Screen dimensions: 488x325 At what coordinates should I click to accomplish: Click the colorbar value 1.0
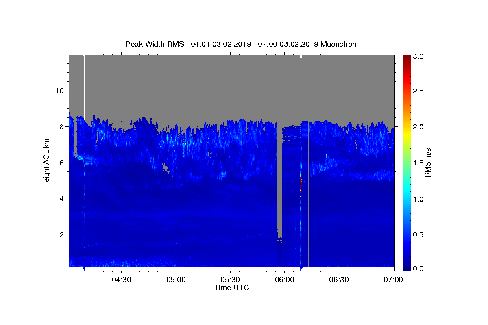418,199
